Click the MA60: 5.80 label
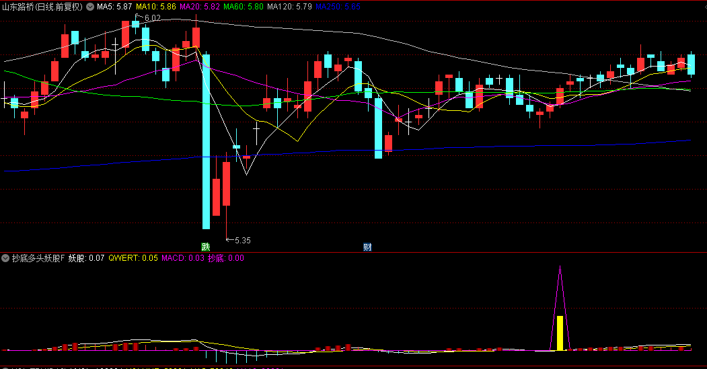 244,7
